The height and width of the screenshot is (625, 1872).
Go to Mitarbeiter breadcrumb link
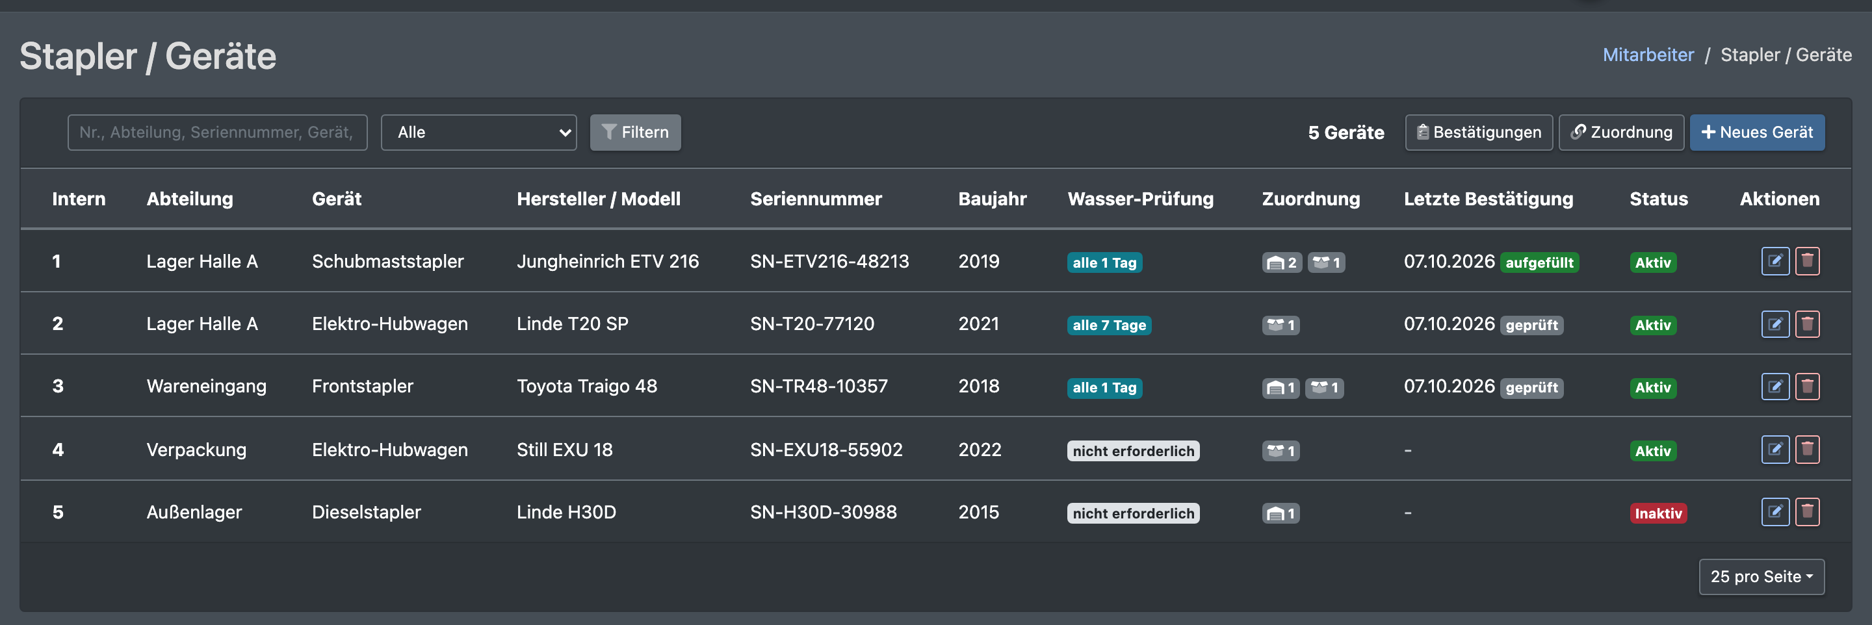pyautogui.click(x=1648, y=55)
